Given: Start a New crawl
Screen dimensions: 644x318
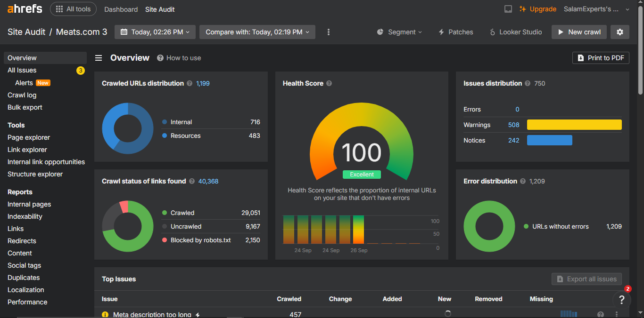Looking at the screenshot, I should [x=579, y=32].
